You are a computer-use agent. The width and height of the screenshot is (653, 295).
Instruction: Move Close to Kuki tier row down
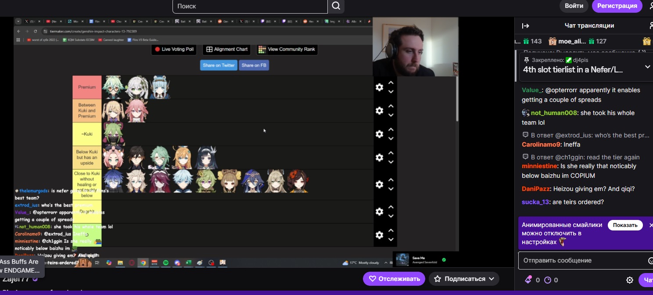click(x=391, y=189)
